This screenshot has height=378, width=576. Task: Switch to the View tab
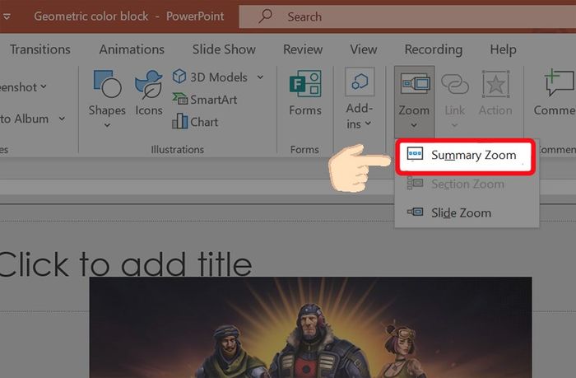pos(364,49)
